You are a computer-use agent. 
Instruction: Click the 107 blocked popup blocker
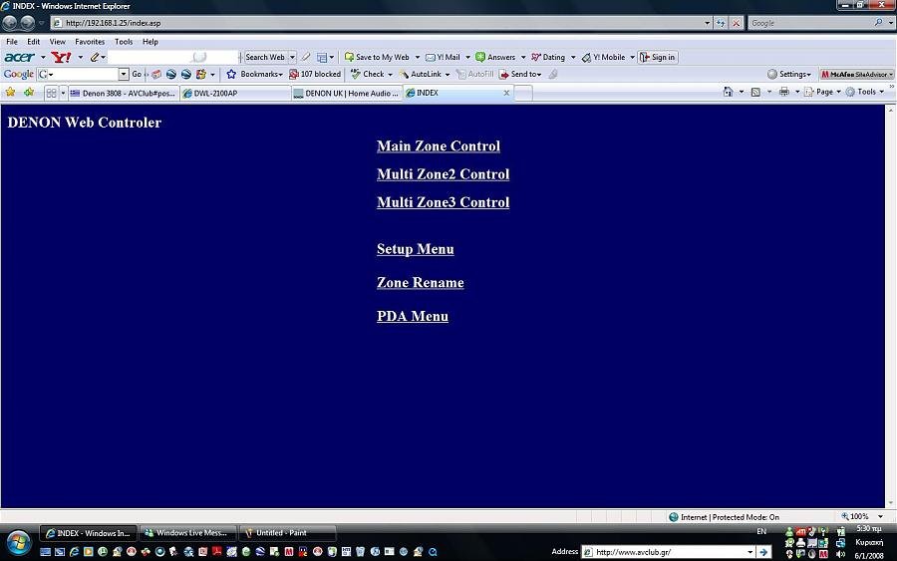315,74
